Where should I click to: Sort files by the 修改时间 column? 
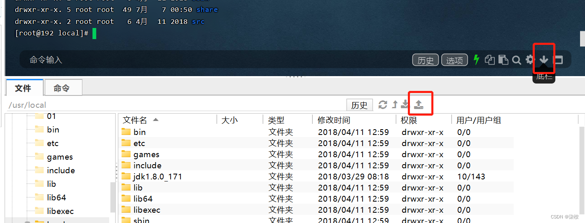click(x=355, y=120)
